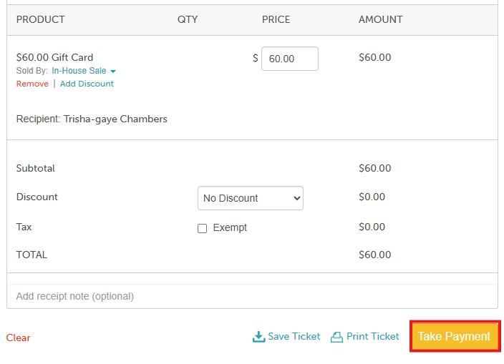The height and width of the screenshot is (364, 504).
Task: Click the Print Ticket text link
Action: (x=372, y=336)
